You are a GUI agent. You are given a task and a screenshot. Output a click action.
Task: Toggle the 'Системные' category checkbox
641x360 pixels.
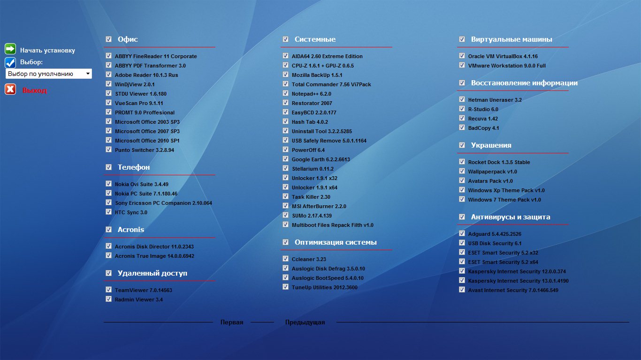pyautogui.click(x=286, y=39)
